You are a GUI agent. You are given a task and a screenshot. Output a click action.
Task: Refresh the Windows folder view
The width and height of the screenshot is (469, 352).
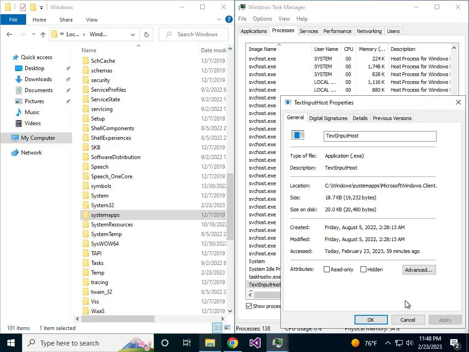coord(146,34)
